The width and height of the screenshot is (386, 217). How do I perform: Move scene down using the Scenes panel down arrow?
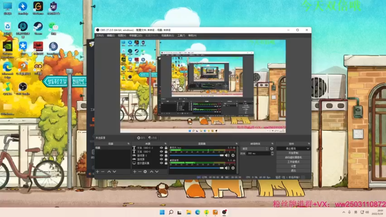pyautogui.click(x=114, y=172)
